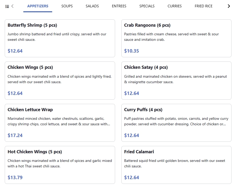237x187 pixels.
Task: Select the Chicken Lettuce Wrap item
Action: [60, 123]
